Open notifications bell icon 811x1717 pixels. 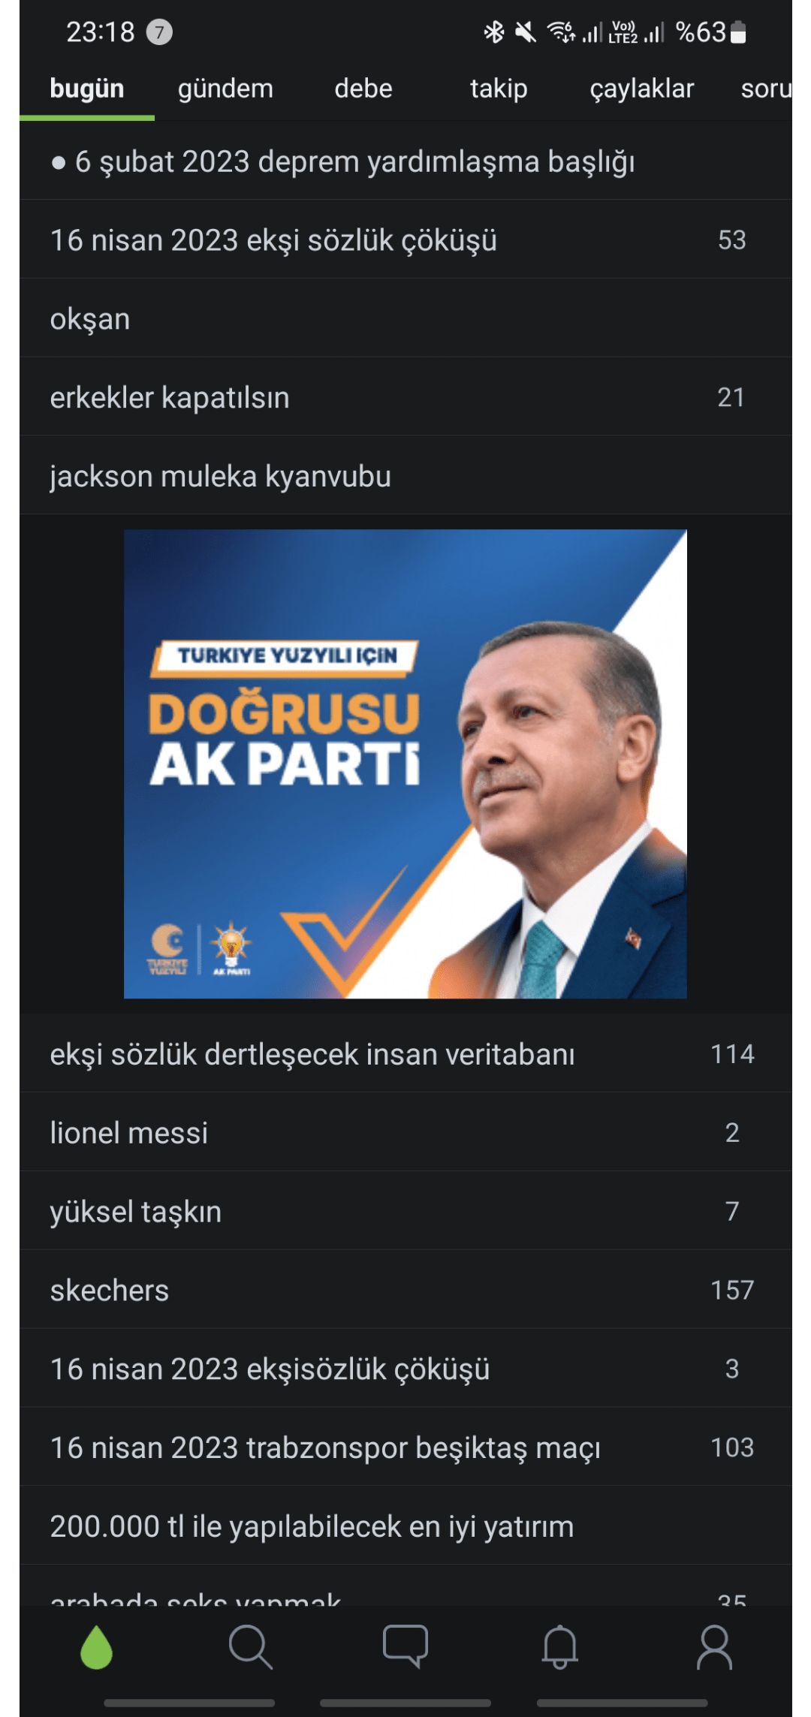click(560, 1647)
